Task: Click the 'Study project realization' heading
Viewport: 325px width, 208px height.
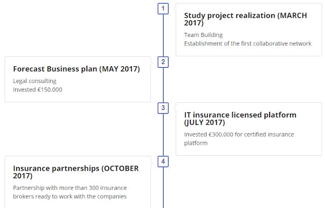Action: pos(230,16)
